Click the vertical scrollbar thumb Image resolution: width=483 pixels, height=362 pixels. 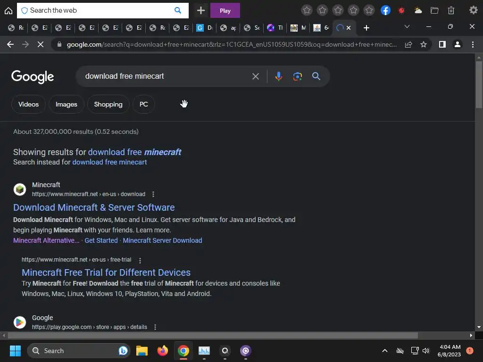(479, 85)
